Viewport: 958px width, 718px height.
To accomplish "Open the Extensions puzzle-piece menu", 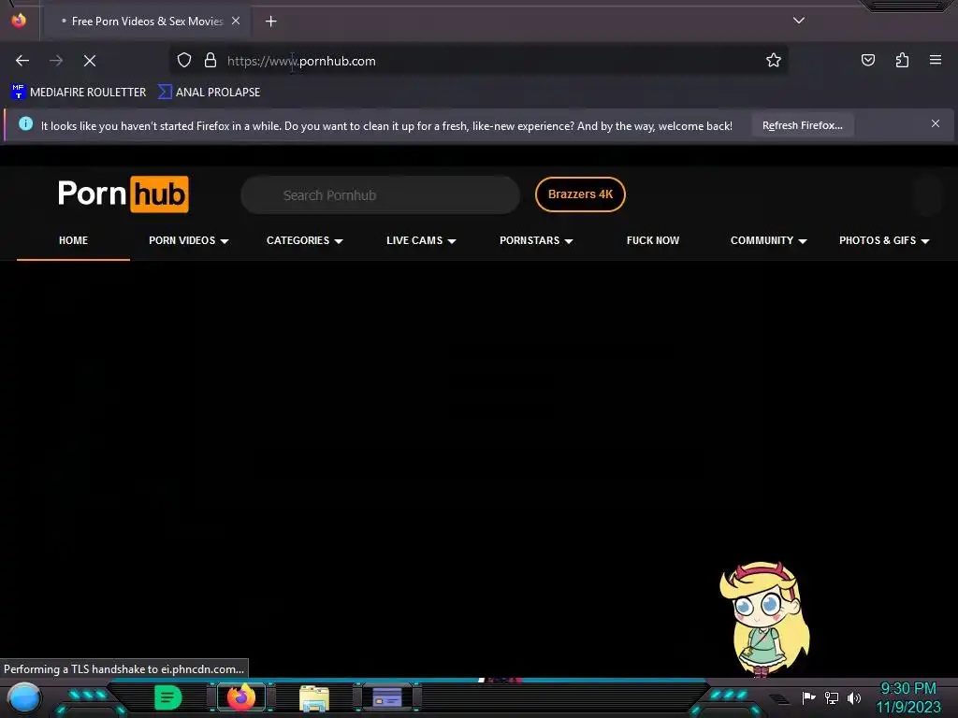I will tap(902, 60).
